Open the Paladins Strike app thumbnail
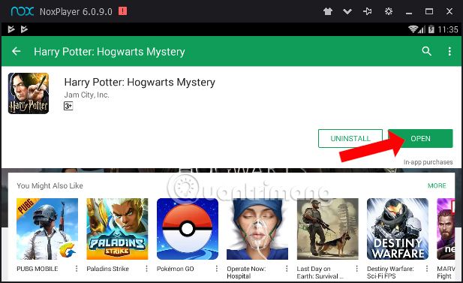Viewport: 463px width, 283px height. tap(117, 229)
